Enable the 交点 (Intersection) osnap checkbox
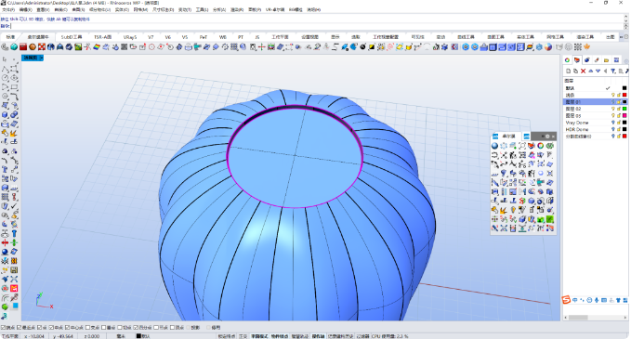 coord(87,328)
